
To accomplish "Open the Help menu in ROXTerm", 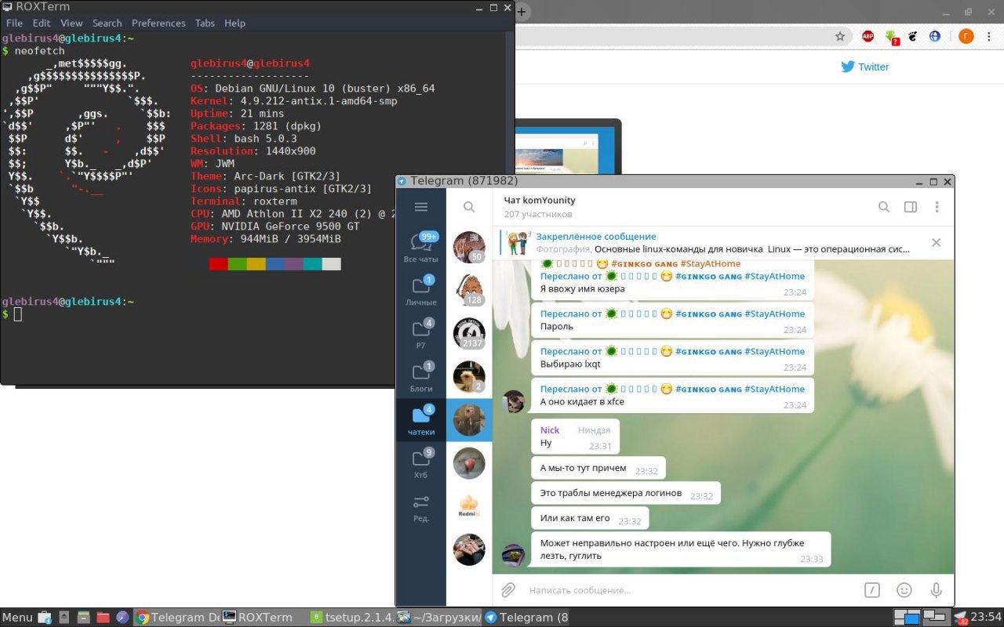I will tap(235, 23).
